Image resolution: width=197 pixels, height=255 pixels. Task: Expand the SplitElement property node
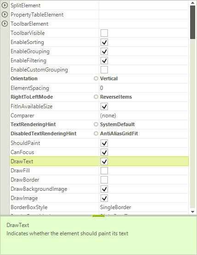click(5, 6)
